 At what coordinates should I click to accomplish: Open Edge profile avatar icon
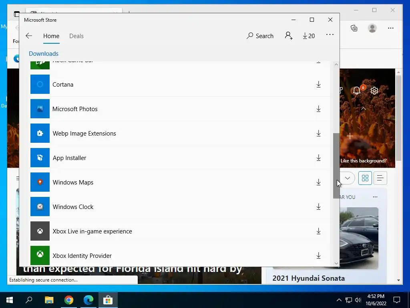pos(372,28)
